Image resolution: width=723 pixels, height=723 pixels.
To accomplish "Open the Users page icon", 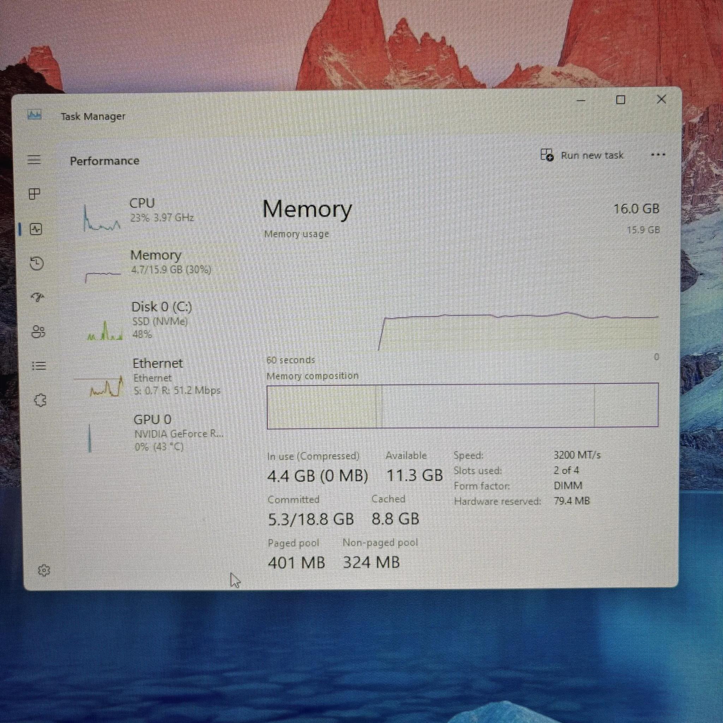I will [x=38, y=331].
